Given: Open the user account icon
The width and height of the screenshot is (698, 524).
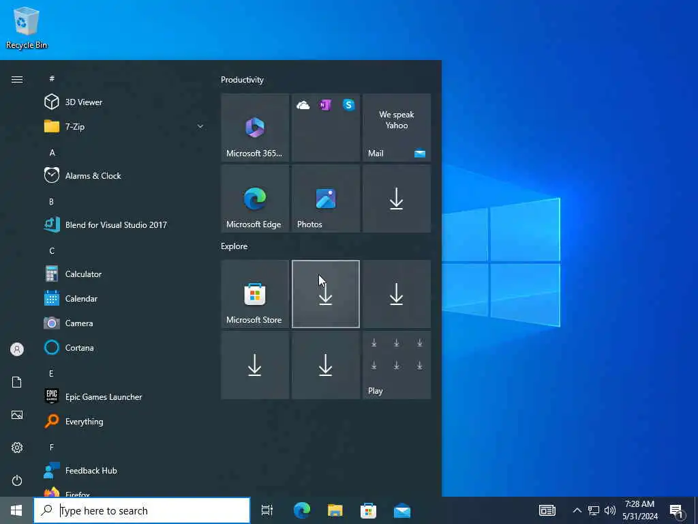Looking at the screenshot, I should click(x=17, y=349).
